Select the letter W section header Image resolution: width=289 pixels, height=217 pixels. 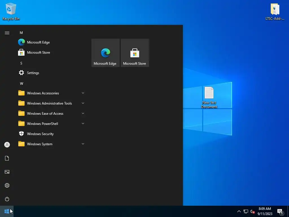pyautogui.click(x=21, y=83)
